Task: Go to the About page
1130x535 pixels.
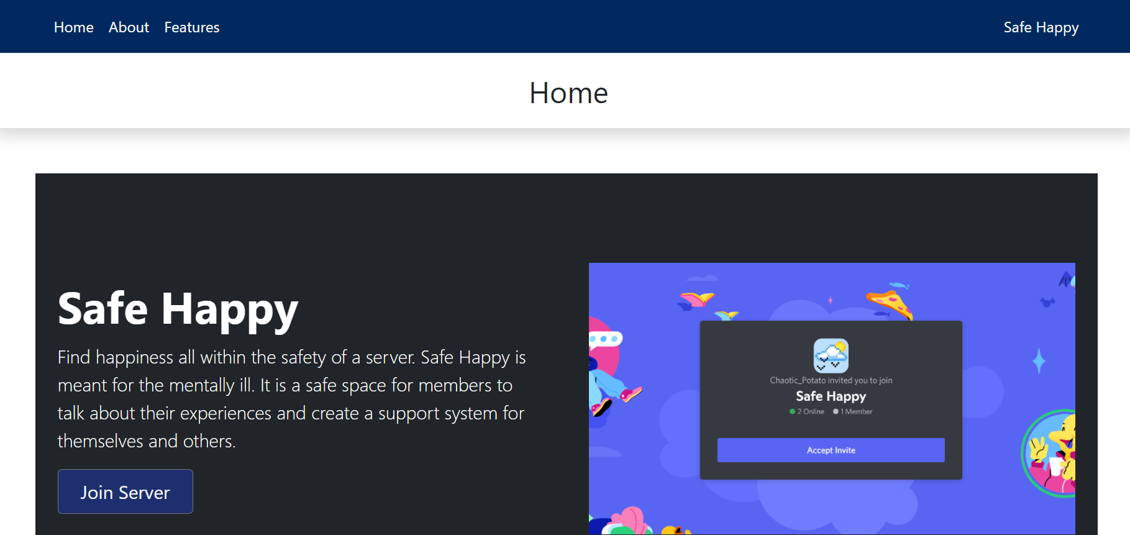Action: tap(129, 27)
